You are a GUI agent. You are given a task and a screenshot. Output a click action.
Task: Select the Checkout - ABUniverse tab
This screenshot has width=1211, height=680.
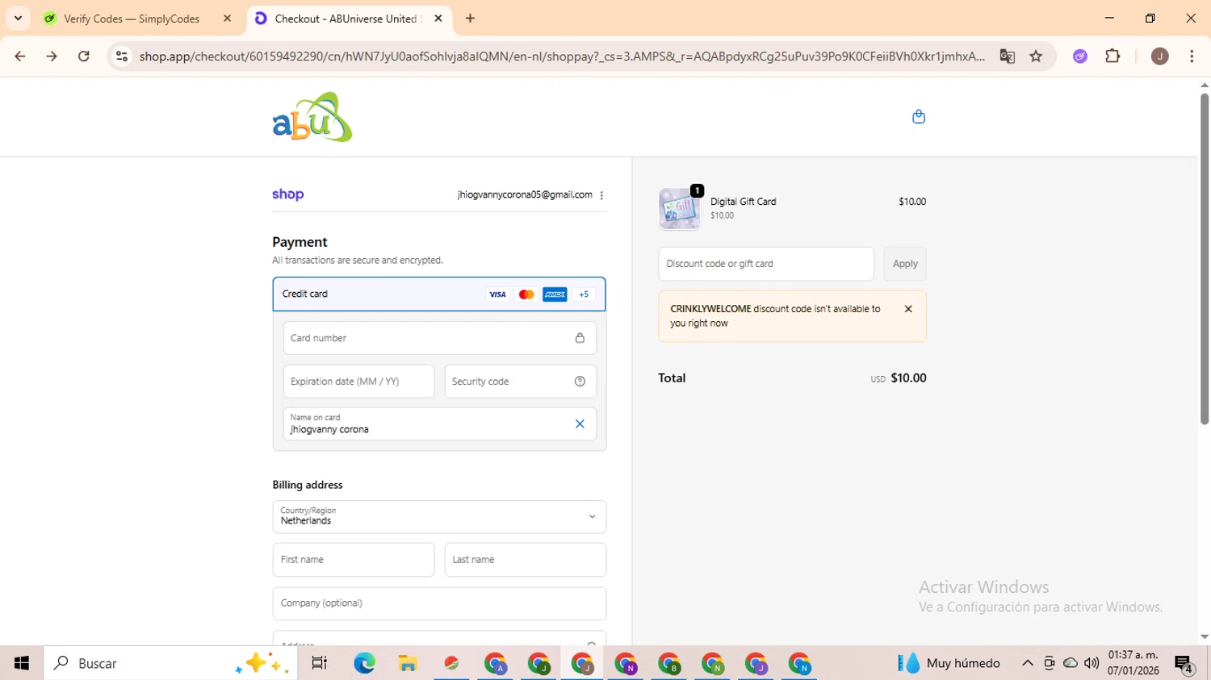[x=346, y=19]
